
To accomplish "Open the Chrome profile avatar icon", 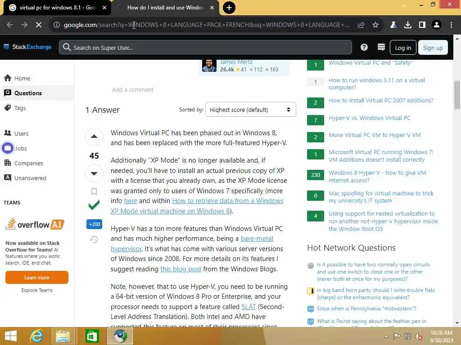I will (437, 25).
